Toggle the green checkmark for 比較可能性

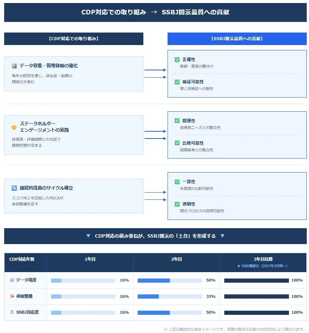[x=177, y=143]
